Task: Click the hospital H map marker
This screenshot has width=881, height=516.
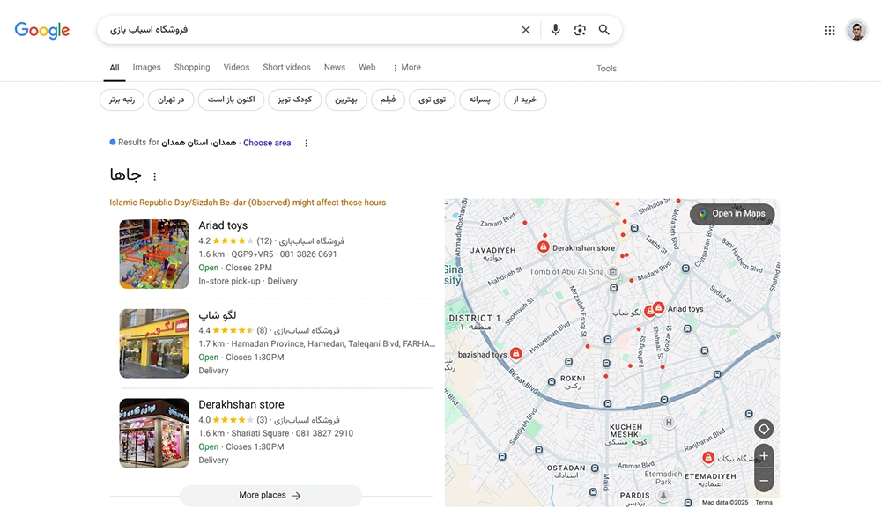Action: pos(668,423)
